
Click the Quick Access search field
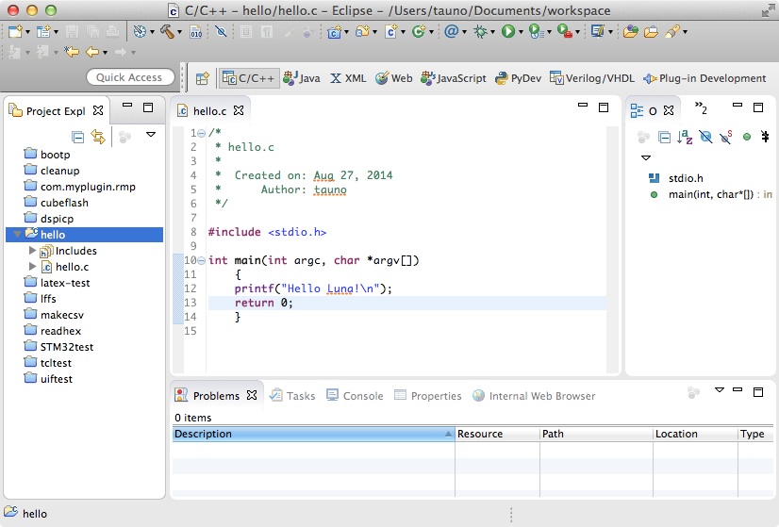[x=129, y=78]
